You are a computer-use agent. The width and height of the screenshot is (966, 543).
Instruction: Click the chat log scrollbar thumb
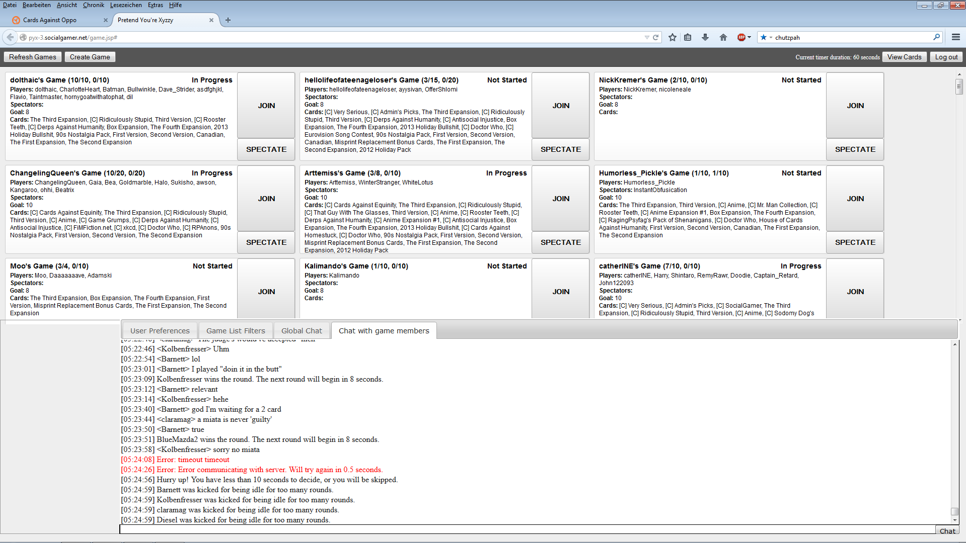point(954,511)
